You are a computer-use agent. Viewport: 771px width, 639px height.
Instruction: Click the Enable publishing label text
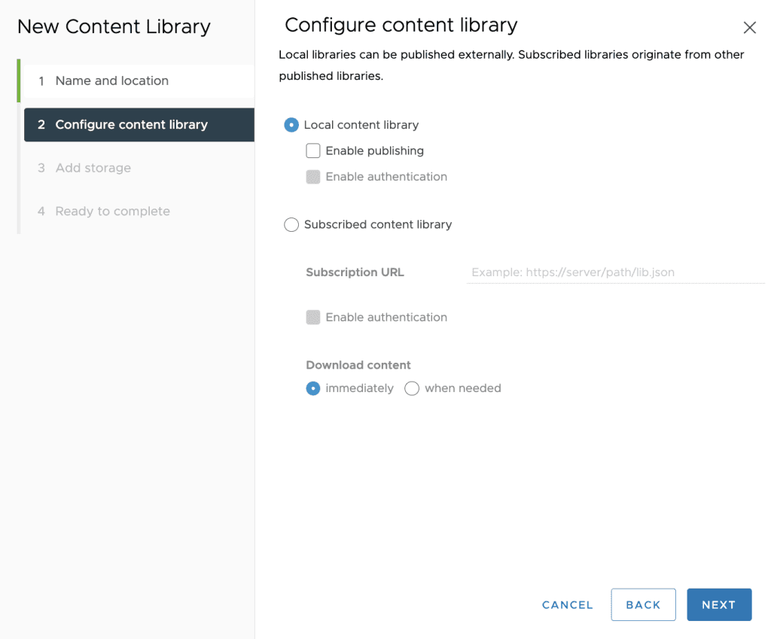375,151
